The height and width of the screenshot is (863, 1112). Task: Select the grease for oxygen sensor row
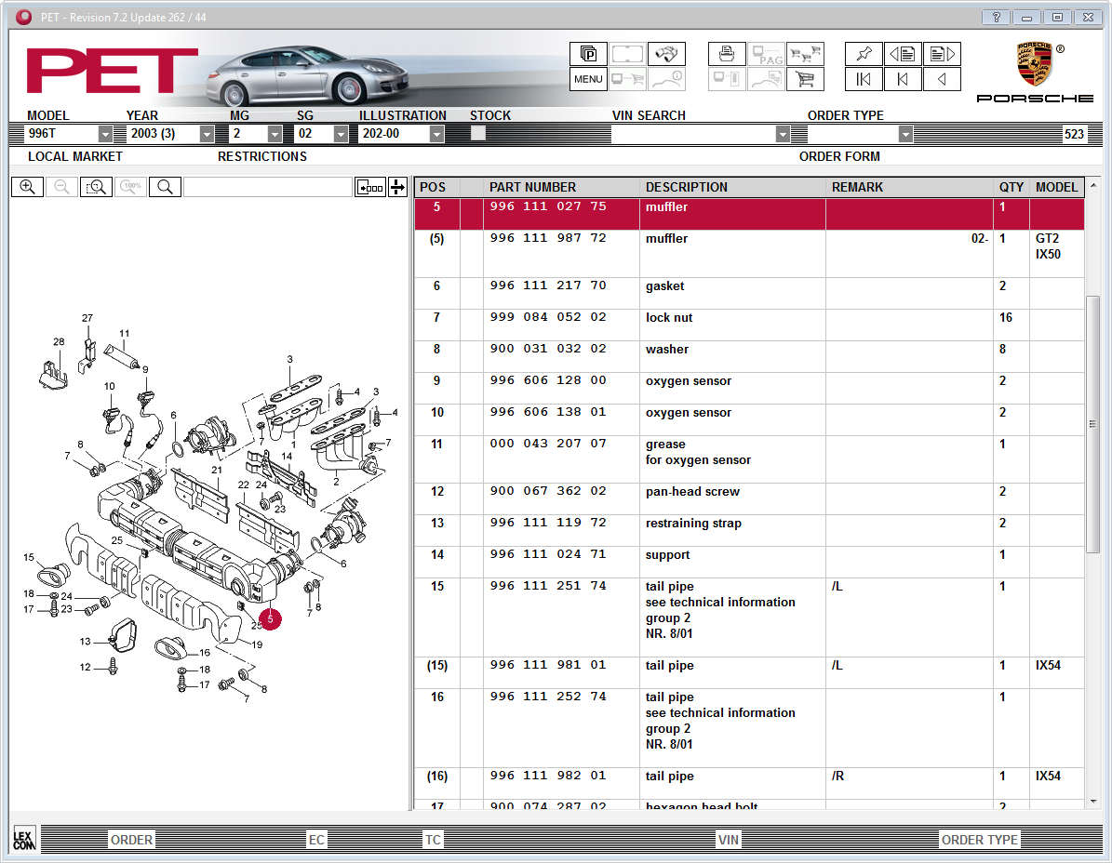(750, 459)
